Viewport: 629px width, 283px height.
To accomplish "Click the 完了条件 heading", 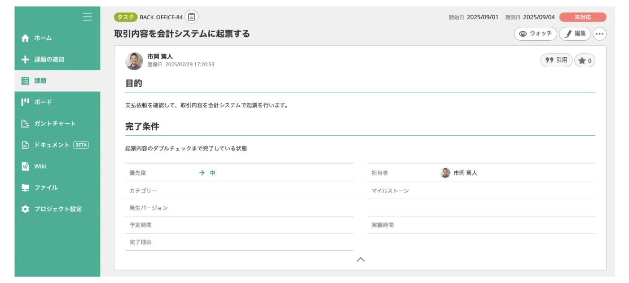I will point(142,127).
